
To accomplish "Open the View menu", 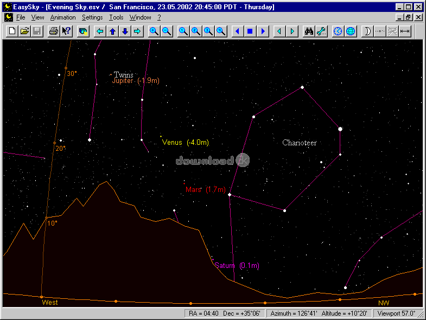I will tap(37, 17).
